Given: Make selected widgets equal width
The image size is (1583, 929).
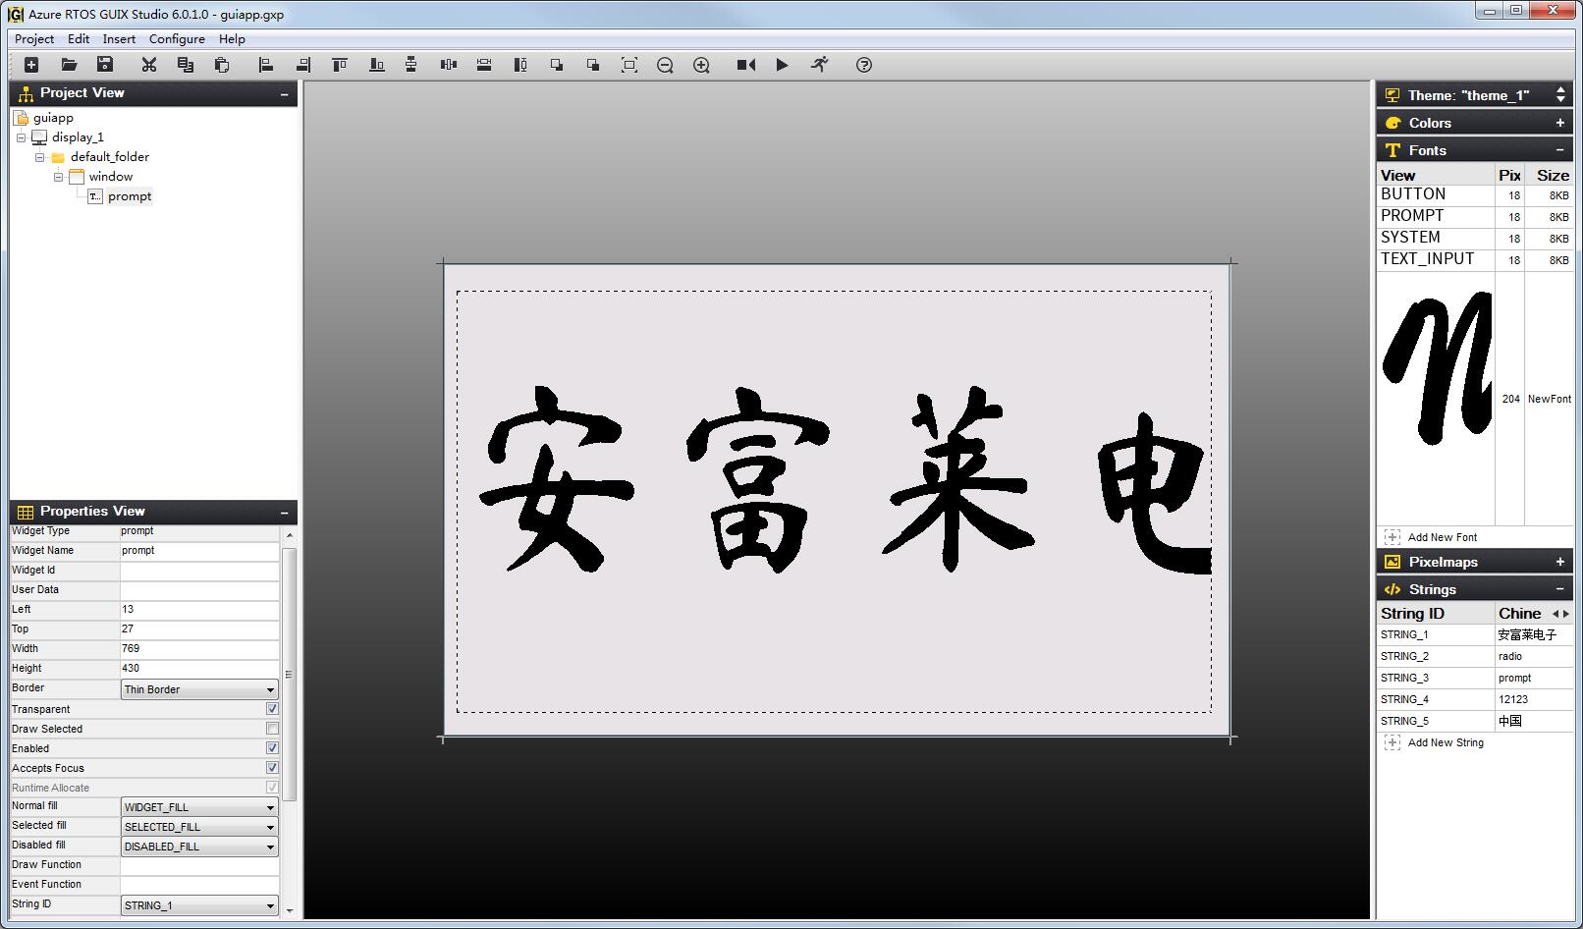Looking at the screenshot, I should [x=484, y=65].
